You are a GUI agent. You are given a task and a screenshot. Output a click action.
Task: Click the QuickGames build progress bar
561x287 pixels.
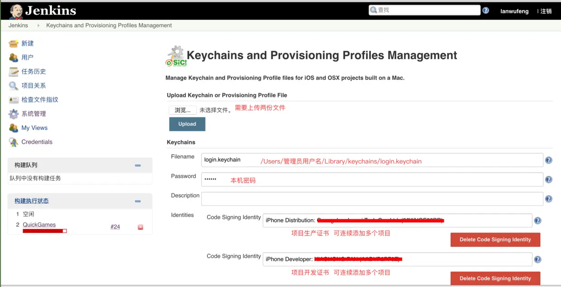[x=45, y=231]
